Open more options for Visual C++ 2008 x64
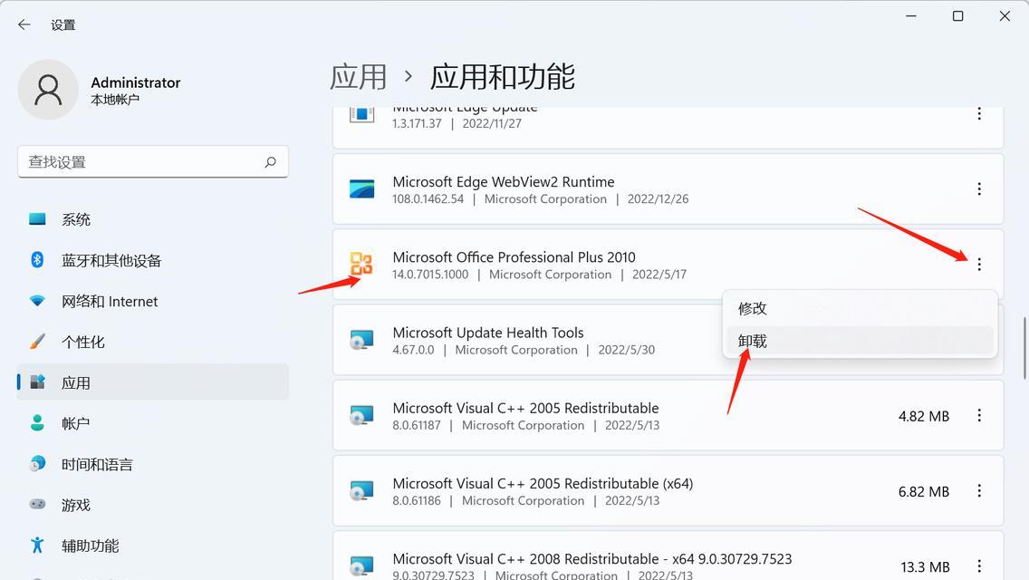The width and height of the screenshot is (1029, 580). click(979, 565)
